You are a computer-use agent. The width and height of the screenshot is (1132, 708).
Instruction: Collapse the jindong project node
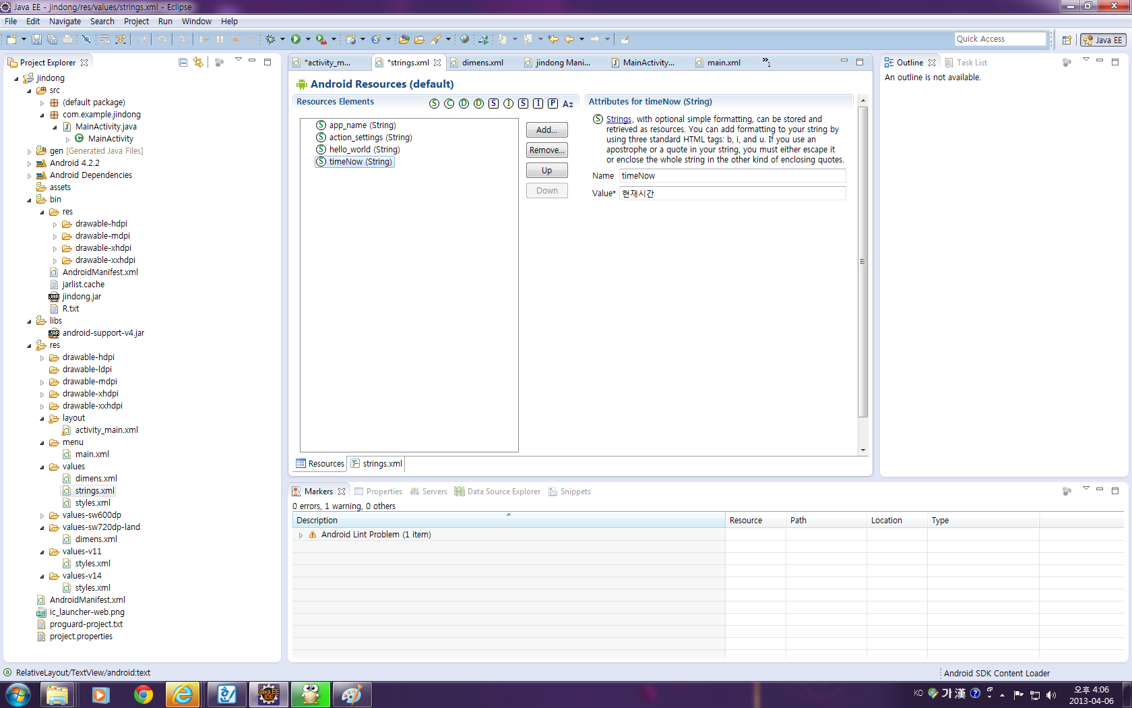tap(16, 78)
